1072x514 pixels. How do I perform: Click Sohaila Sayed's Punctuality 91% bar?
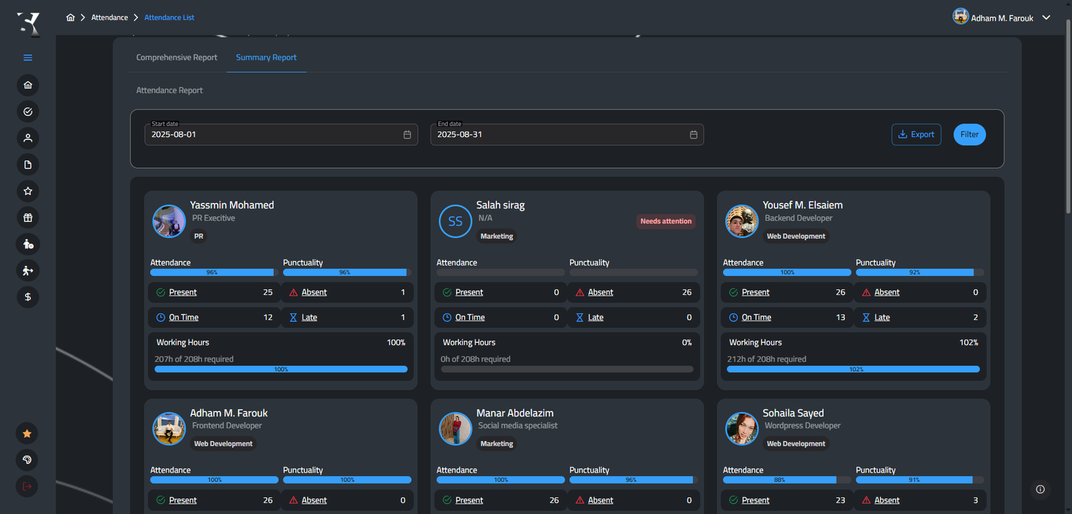click(x=920, y=480)
